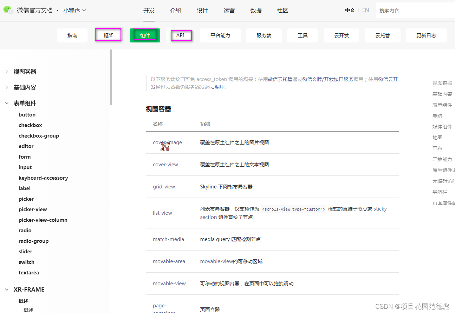455x313 pixels.
Task: Open the 云开发 documentation tab
Action: tap(341, 35)
